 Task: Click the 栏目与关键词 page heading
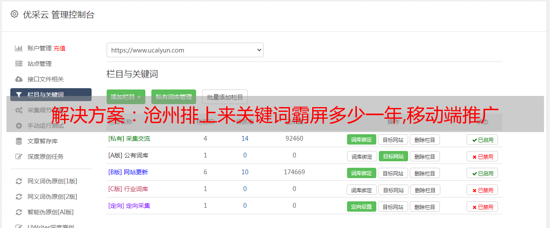(132, 74)
